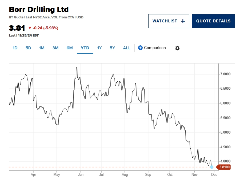
Task: Select the ALL time range
Action: click(x=127, y=48)
